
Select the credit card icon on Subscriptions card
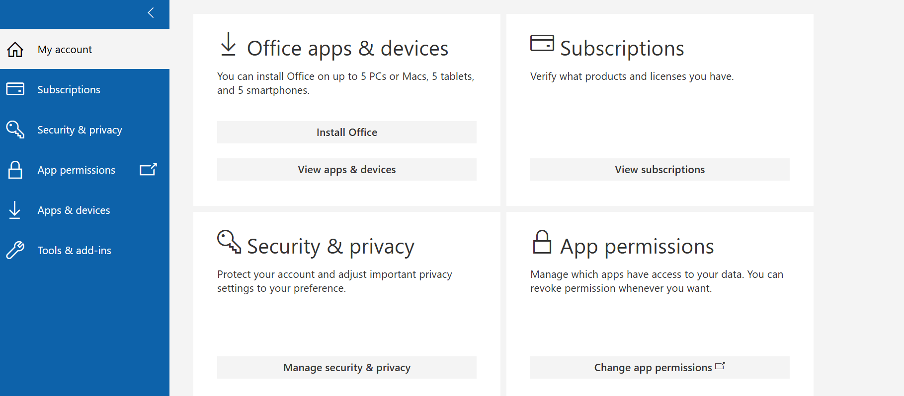pos(542,44)
